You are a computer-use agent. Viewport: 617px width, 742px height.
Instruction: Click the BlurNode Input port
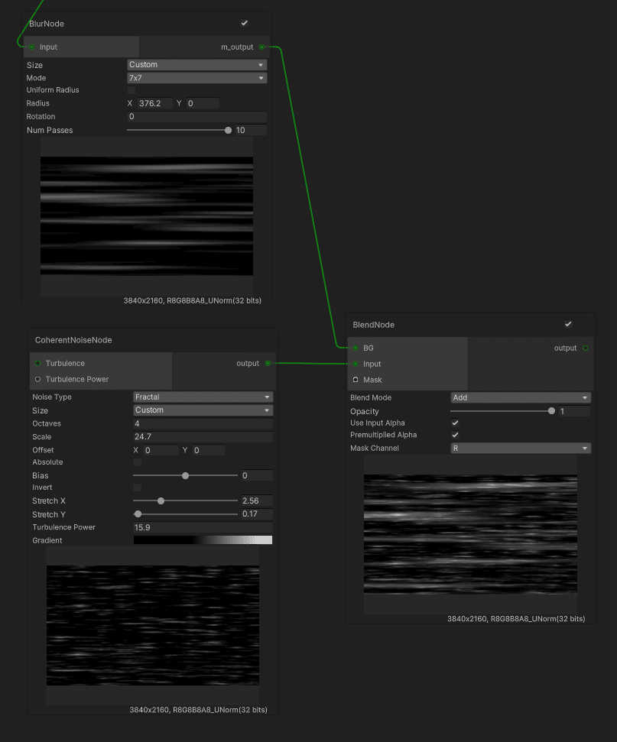pyautogui.click(x=31, y=47)
